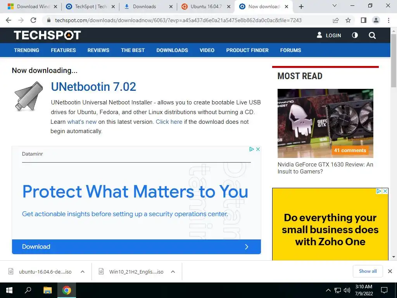The width and height of the screenshot is (397, 298).
Task: Close the Ubuntu 16.04.7 tab
Action: pyautogui.click(x=229, y=7)
